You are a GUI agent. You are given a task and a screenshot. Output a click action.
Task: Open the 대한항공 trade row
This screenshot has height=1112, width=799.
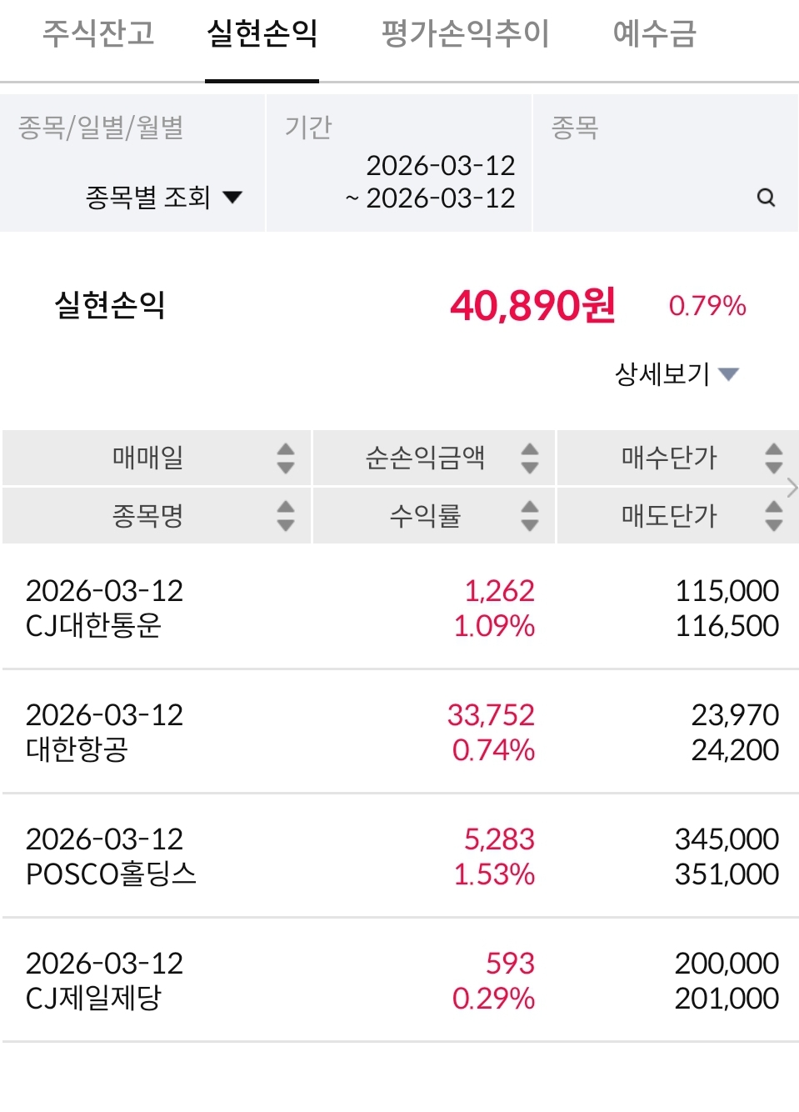tap(400, 732)
